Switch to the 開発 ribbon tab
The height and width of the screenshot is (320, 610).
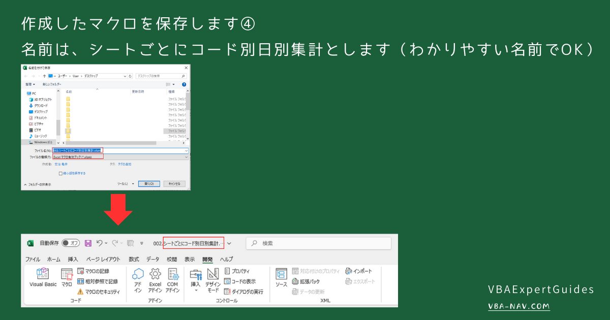click(x=208, y=258)
